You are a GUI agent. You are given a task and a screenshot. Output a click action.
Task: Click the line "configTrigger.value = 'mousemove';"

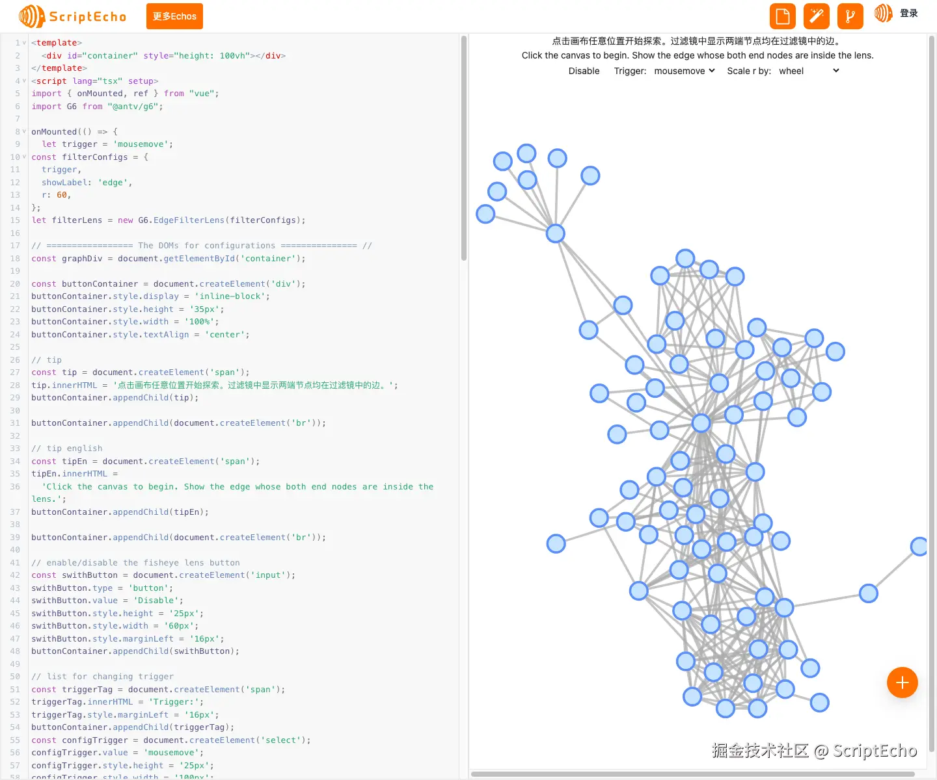[118, 753]
